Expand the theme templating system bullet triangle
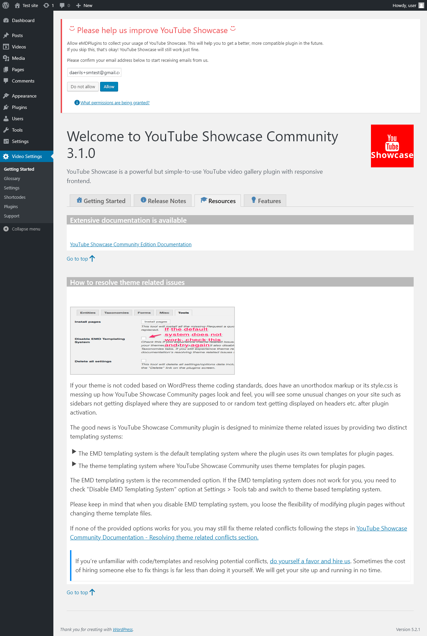The height and width of the screenshot is (636, 427). coord(74,464)
